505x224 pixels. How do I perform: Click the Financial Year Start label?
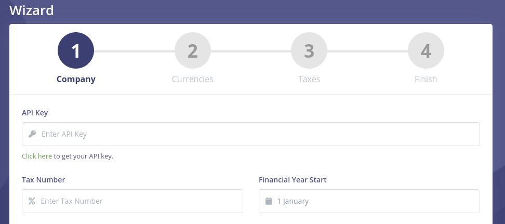pos(293,180)
